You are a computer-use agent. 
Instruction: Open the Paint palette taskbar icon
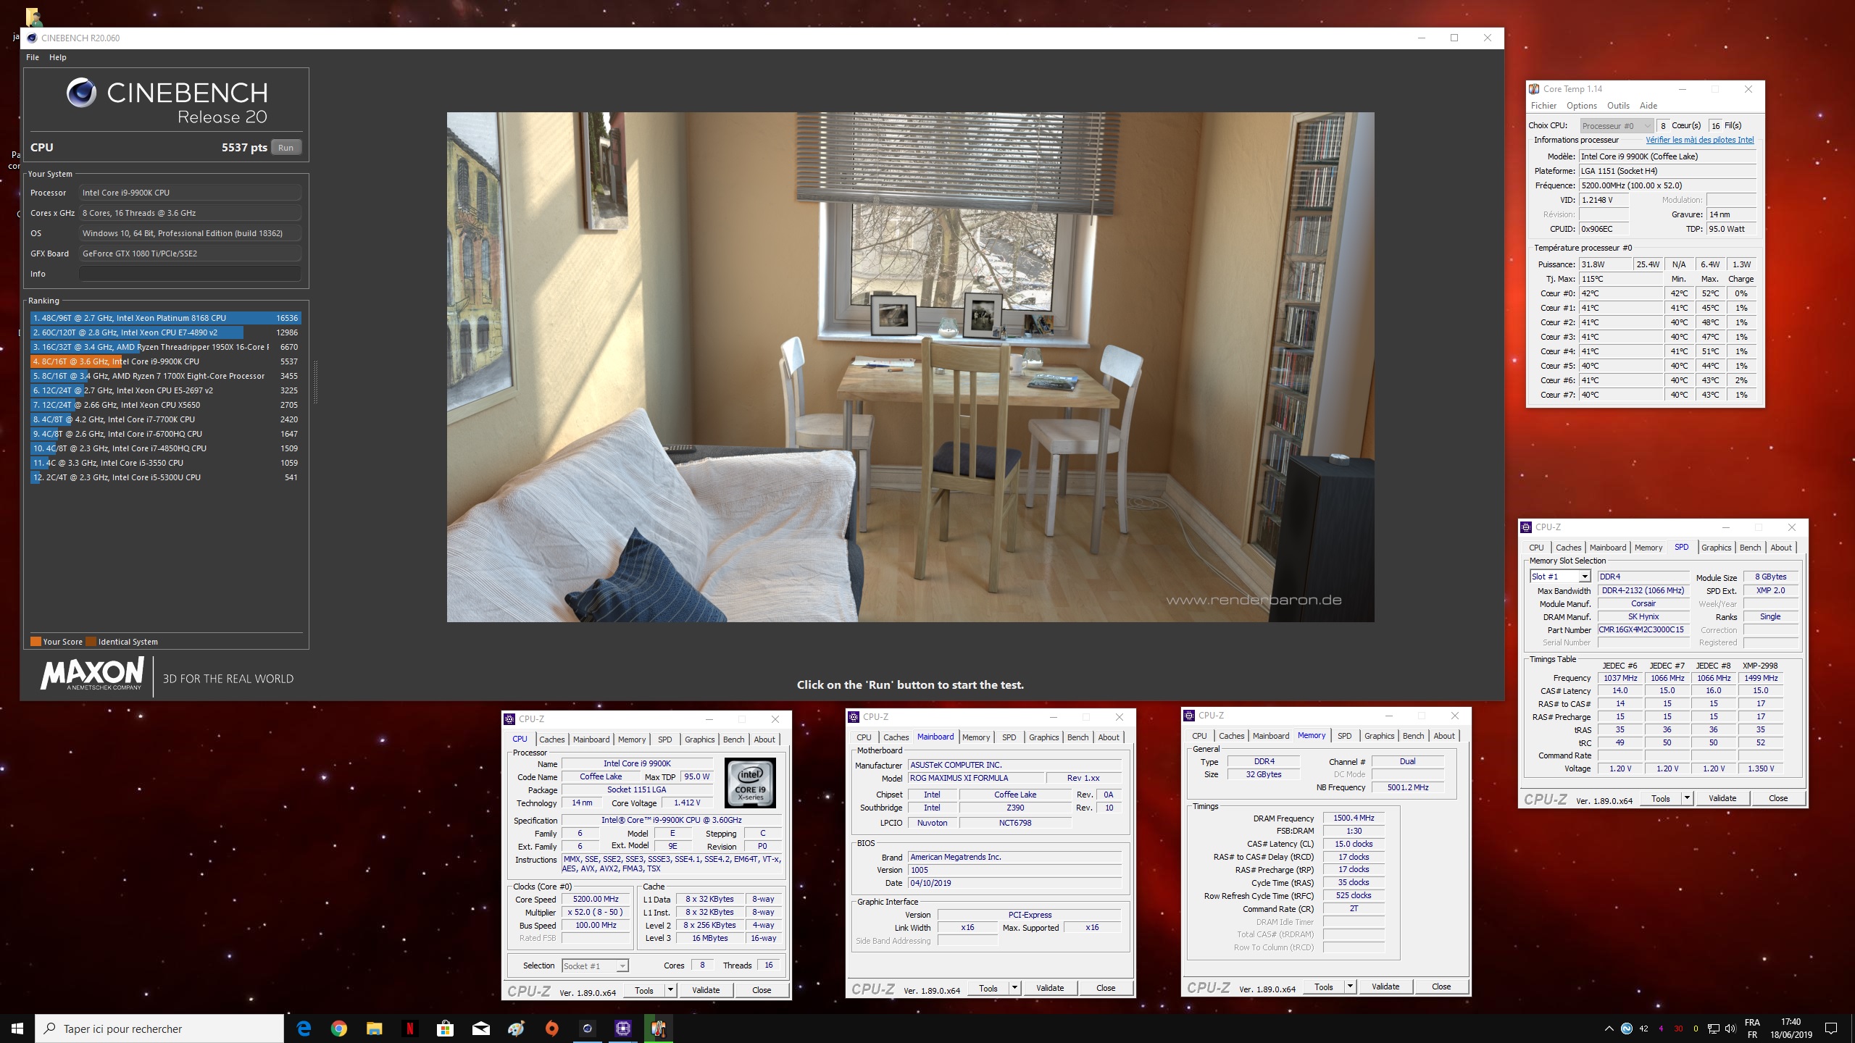[x=516, y=1029]
